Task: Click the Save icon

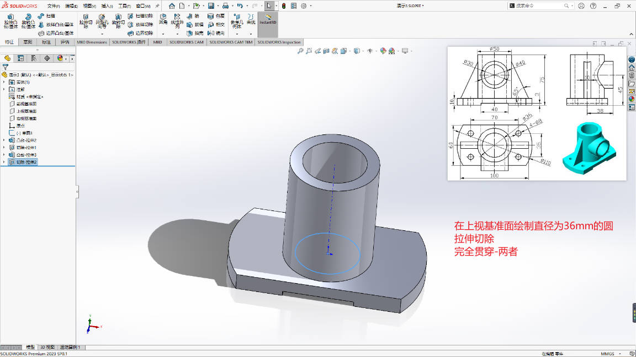Action: (211, 6)
